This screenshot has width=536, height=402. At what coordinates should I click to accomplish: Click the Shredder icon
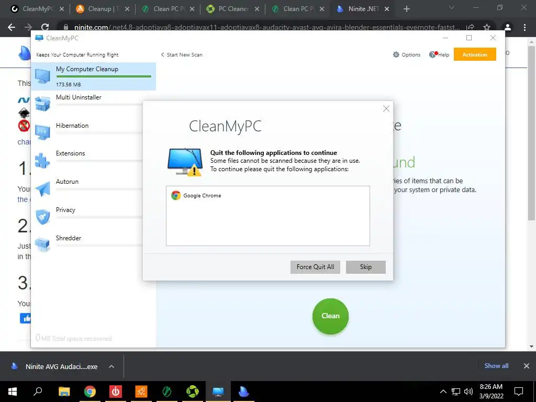(42, 245)
